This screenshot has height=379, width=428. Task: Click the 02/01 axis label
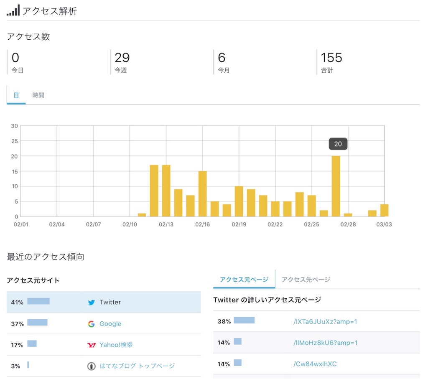21,224
